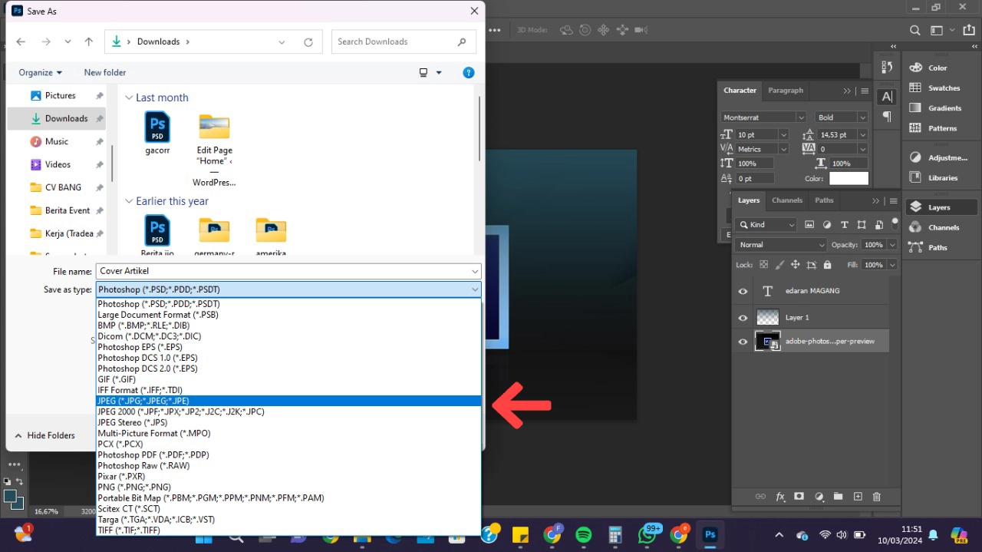Viewport: 982px width, 552px height.
Task: Pick TIFF (*.TIF;*.TIFF) file type
Action: tap(288, 530)
